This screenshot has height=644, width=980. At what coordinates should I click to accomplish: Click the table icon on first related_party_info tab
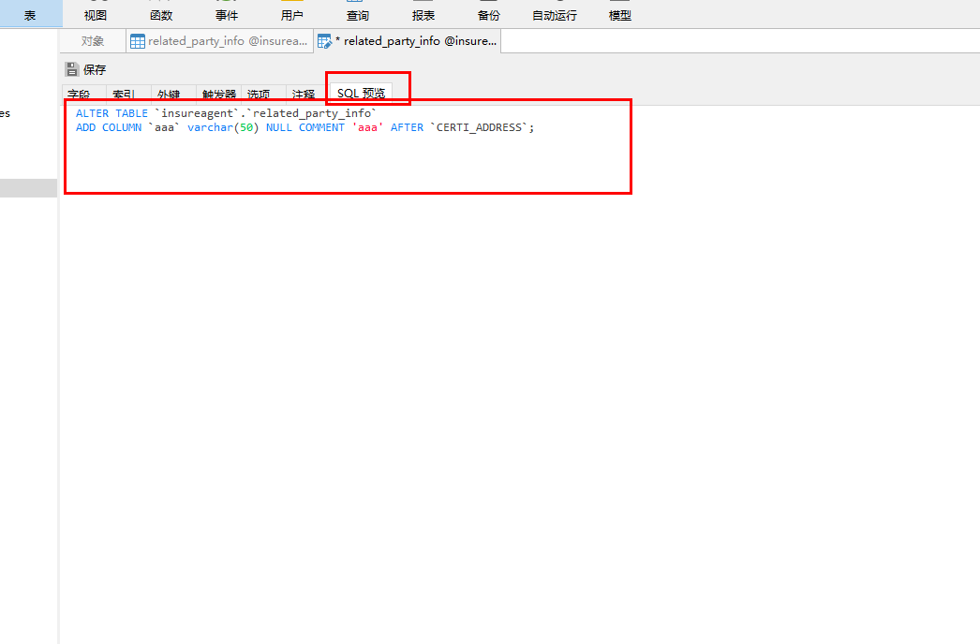(137, 41)
